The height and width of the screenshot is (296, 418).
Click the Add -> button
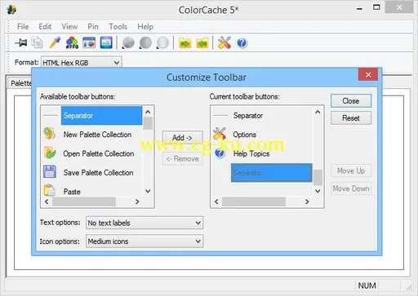182,138
